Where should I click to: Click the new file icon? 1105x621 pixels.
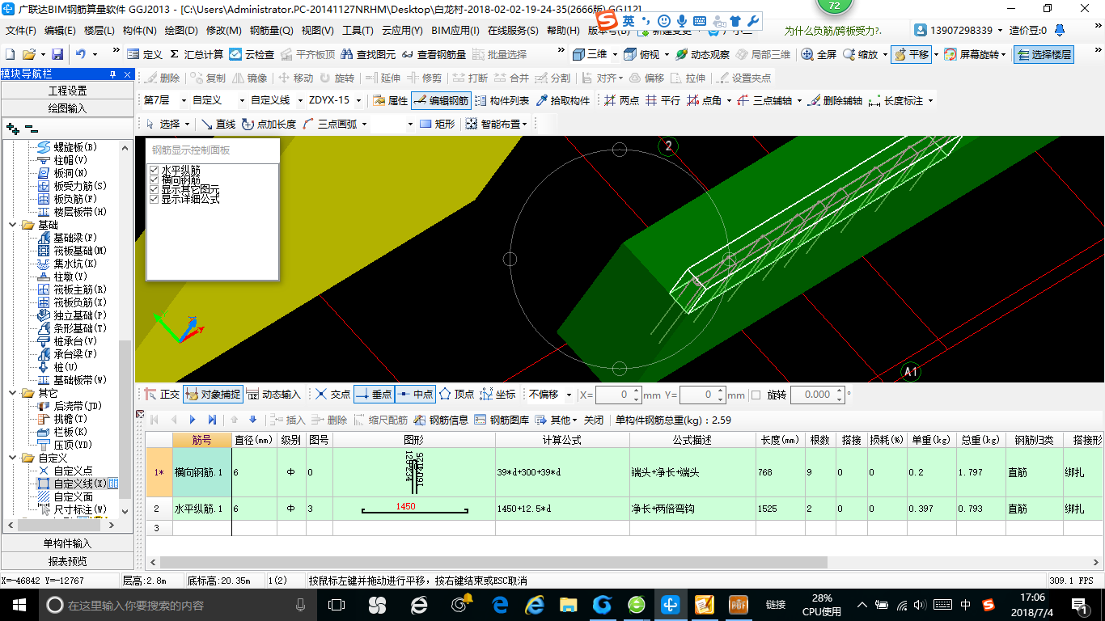coord(10,54)
